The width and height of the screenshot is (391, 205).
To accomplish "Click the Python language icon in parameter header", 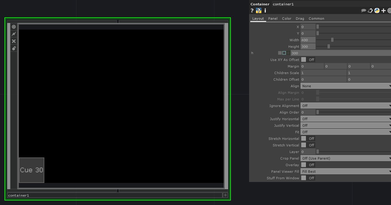I will [377, 11].
